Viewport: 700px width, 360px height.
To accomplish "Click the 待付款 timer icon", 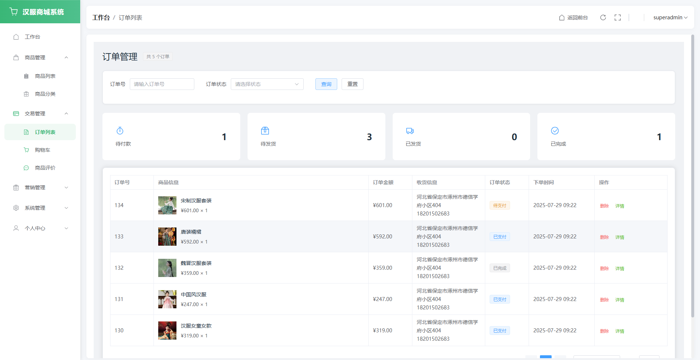I will coord(120,131).
